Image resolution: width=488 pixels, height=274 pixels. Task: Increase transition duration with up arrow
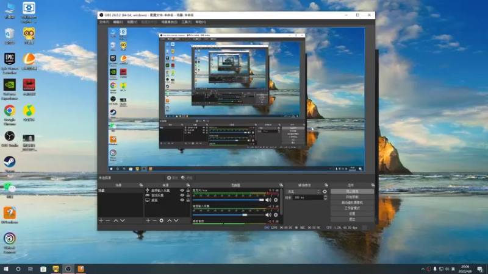click(326, 196)
